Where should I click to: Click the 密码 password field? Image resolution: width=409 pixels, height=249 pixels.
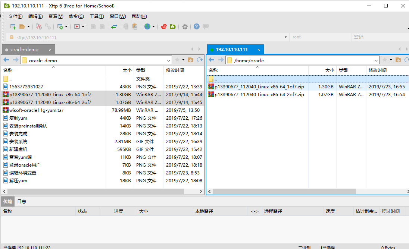pyautogui.click(x=381, y=37)
